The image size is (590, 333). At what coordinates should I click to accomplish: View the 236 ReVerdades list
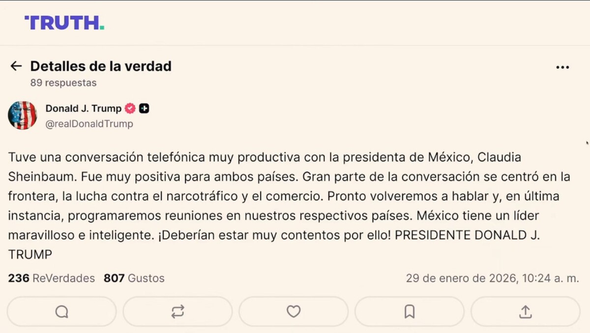pyautogui.click(x=51, y=278)
